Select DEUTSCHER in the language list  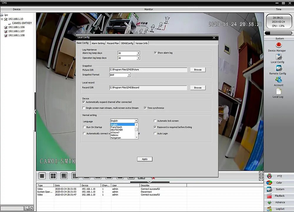tap(117, 130)
